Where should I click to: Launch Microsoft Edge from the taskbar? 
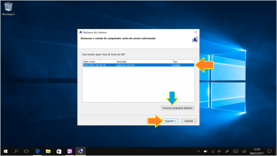pos(38,151)
